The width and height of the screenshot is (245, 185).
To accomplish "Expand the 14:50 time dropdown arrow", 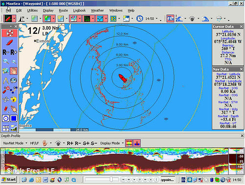I will click(157, 19).
